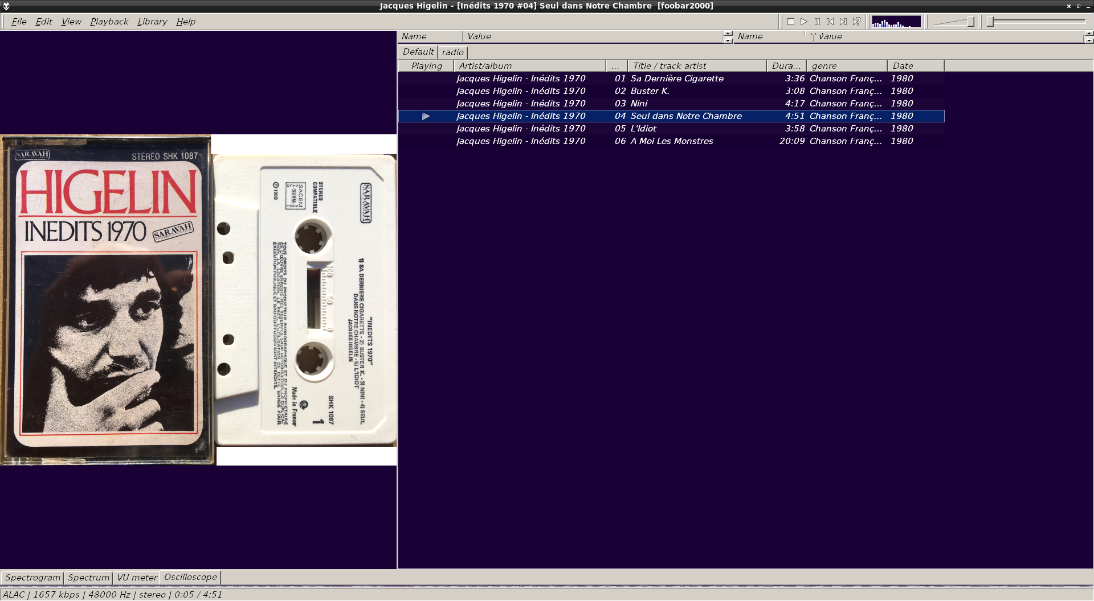The image size is (1094, 601).
Task: Click the random playback icon
Action: coord(856,22)
